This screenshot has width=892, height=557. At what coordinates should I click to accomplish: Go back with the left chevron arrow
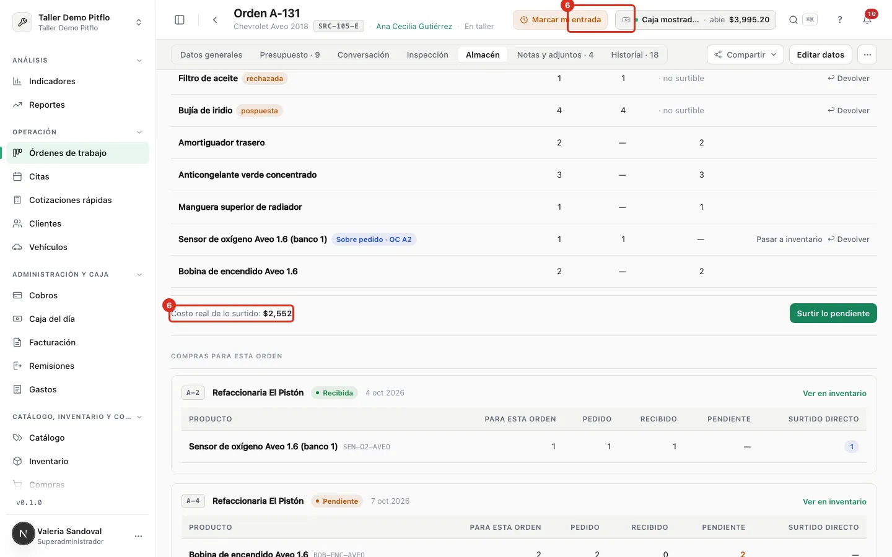click(x=215, y=20)
